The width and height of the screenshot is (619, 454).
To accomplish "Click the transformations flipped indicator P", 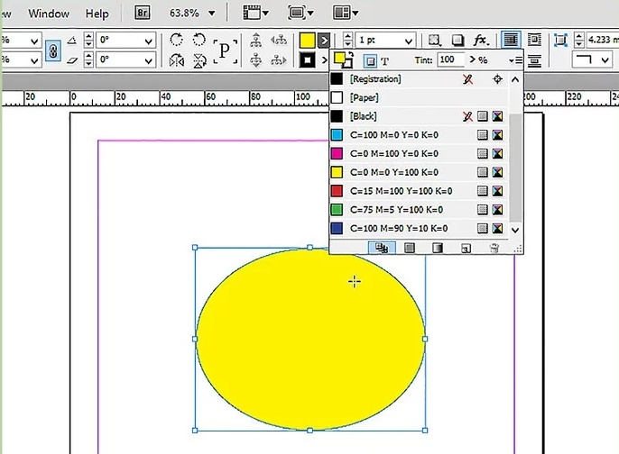I will coord(225,50).
